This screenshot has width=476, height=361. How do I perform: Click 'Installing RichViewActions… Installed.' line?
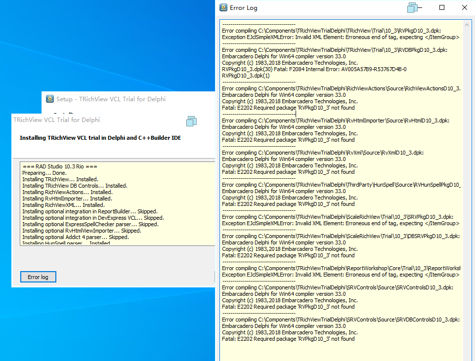67,192
